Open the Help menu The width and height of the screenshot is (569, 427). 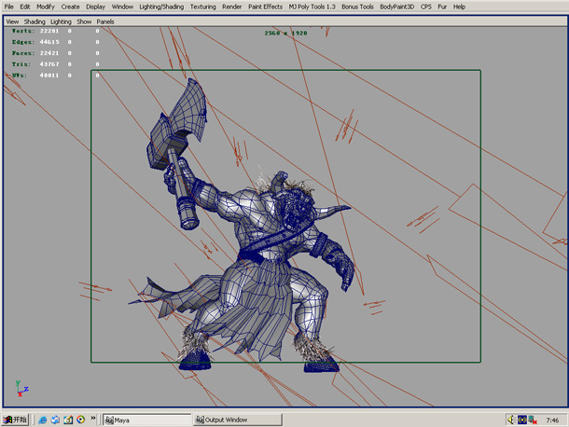pos(459,7)
